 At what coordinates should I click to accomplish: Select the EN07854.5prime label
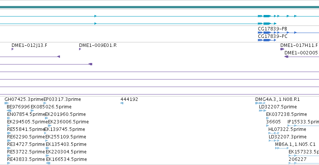(x=26, y=114)
